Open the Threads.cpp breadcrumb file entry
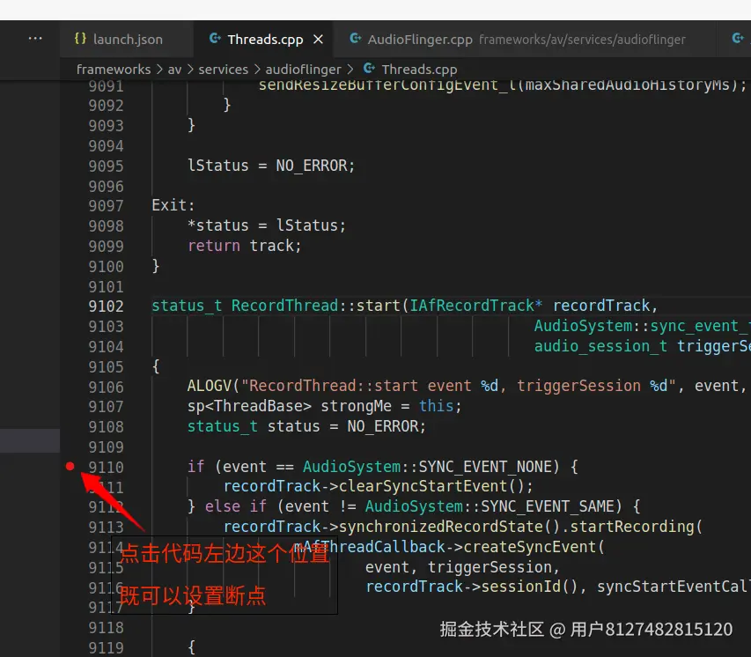 pos(419,70)
